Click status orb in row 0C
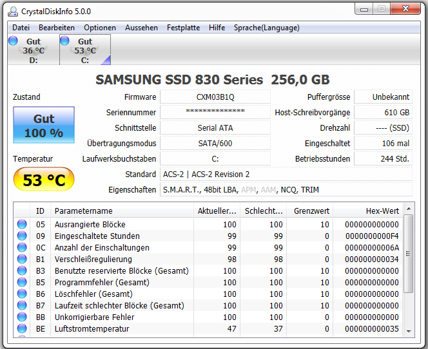Viewport: 428px width, 349px height. pyautogui.click(x=22, y=247)
